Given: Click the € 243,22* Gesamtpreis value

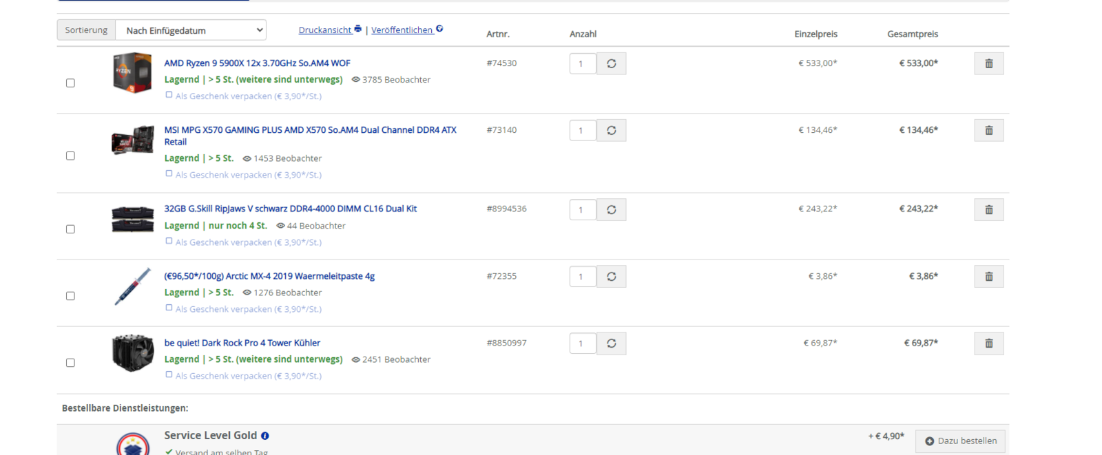Looking at the screenshot, I should [918, 209].
